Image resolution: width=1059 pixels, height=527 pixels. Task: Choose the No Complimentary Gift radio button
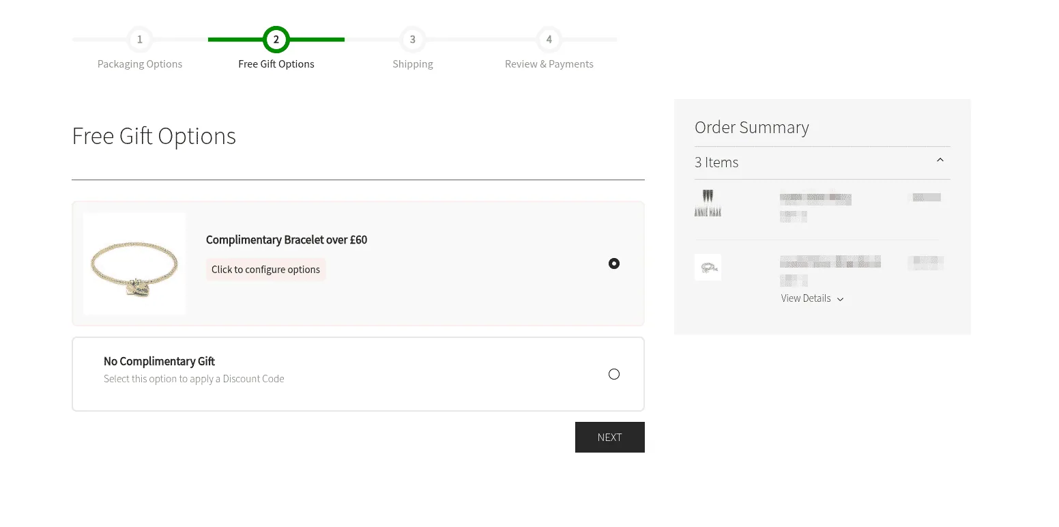[614, 374]
